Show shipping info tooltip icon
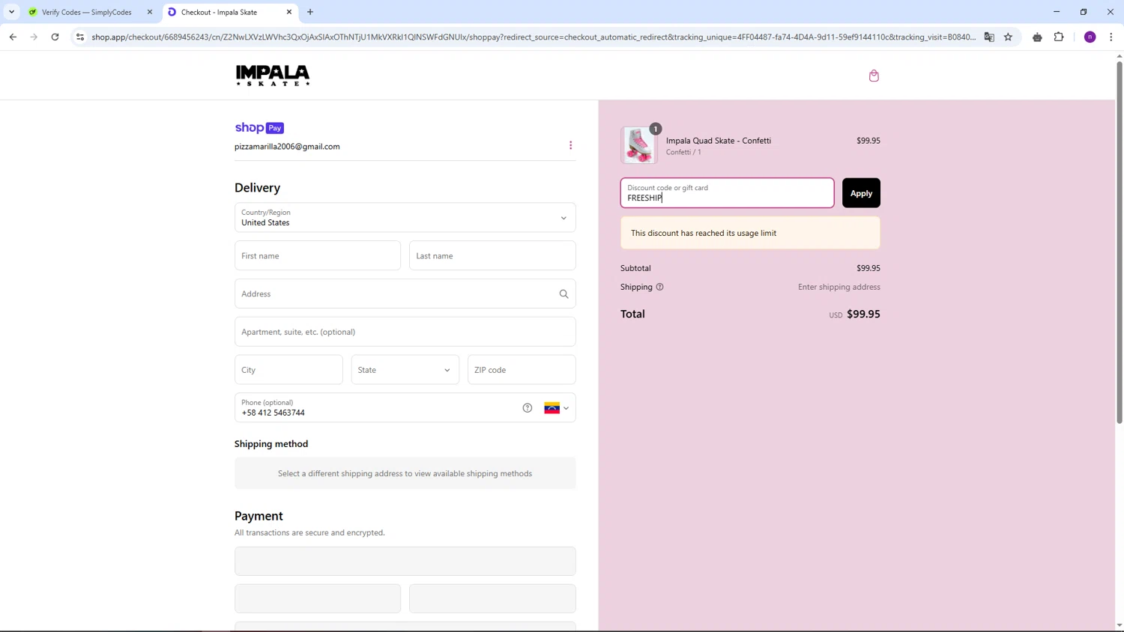1124x632 pixels. coord(659,287)
